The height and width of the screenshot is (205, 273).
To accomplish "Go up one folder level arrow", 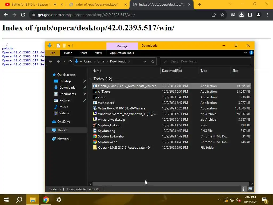I will [x=70, y=61].
